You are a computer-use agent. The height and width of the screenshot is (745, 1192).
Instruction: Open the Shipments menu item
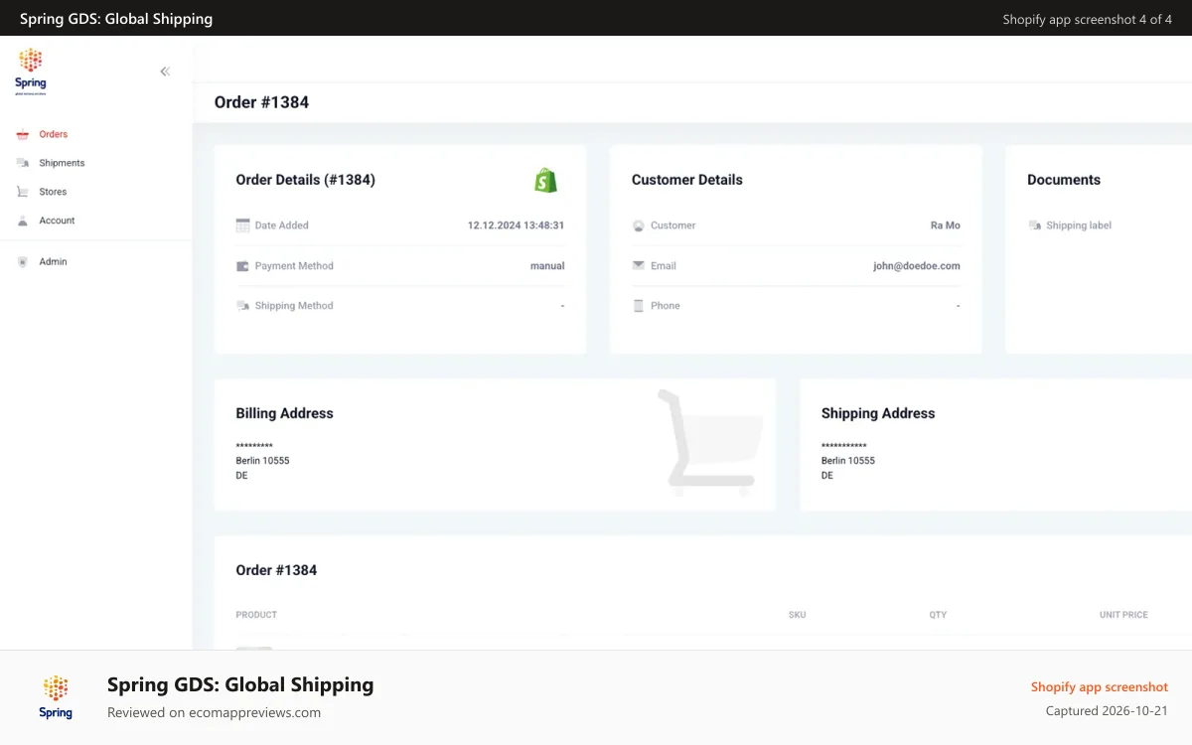point(62,163)
